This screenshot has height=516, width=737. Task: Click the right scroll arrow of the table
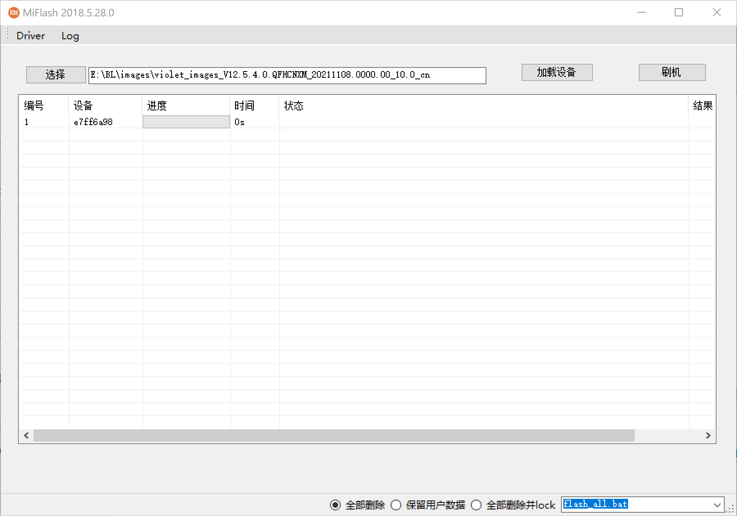coord(708,435)
